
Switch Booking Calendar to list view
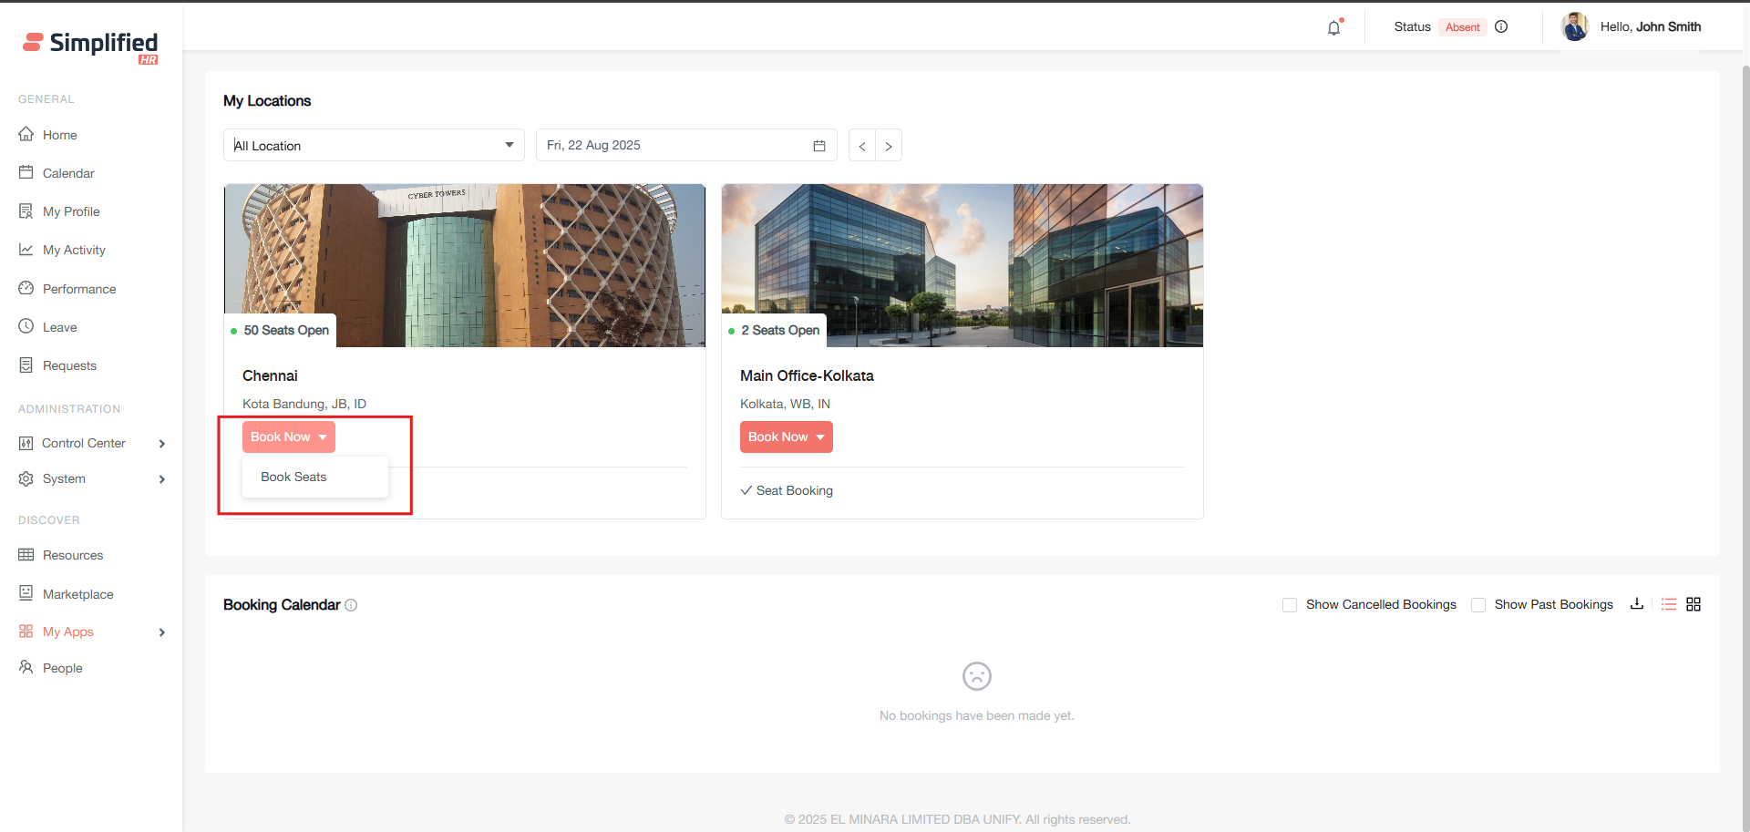pos(1669,604)
